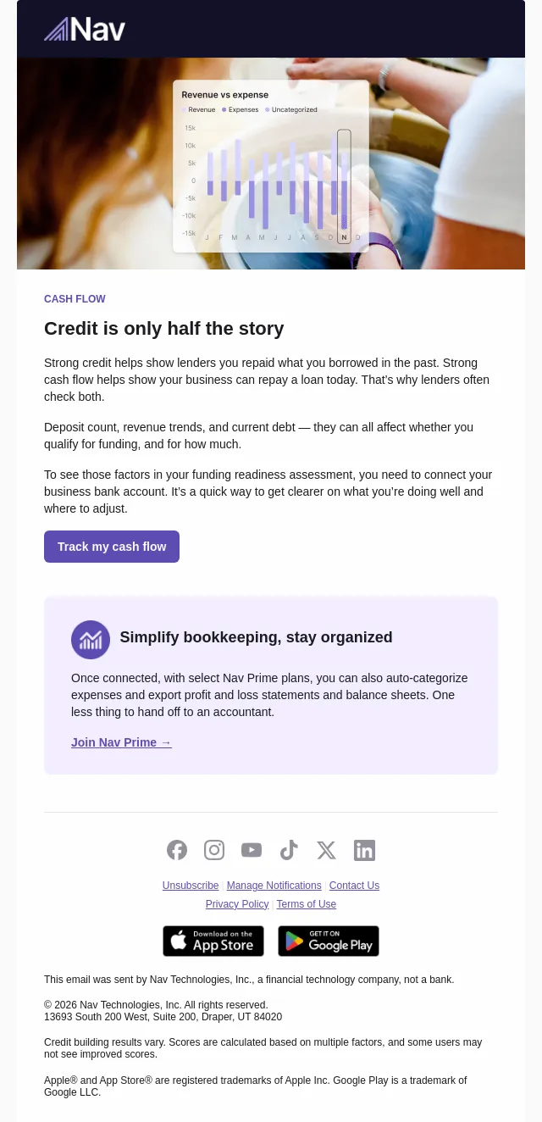The height and width of the screenshot is (1122, 542).
Task: Open the Contact Us link
Action: (354, 886)
